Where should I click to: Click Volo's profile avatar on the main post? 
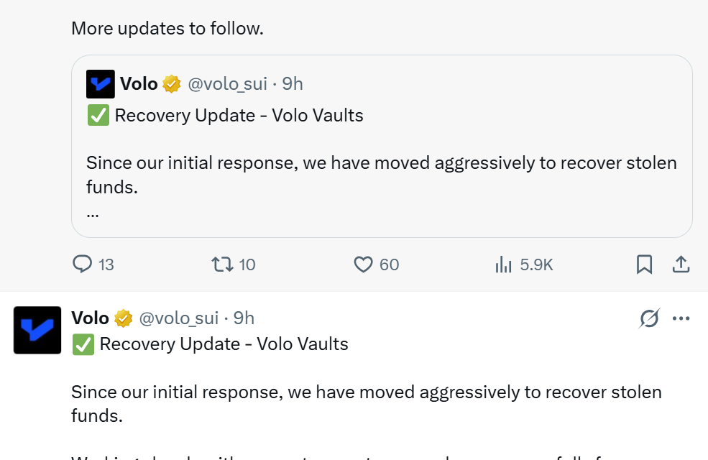tap(37, 330)
